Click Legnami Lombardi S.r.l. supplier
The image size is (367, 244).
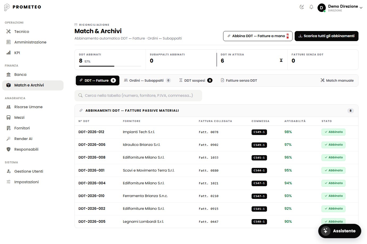(x=143, y=222)
